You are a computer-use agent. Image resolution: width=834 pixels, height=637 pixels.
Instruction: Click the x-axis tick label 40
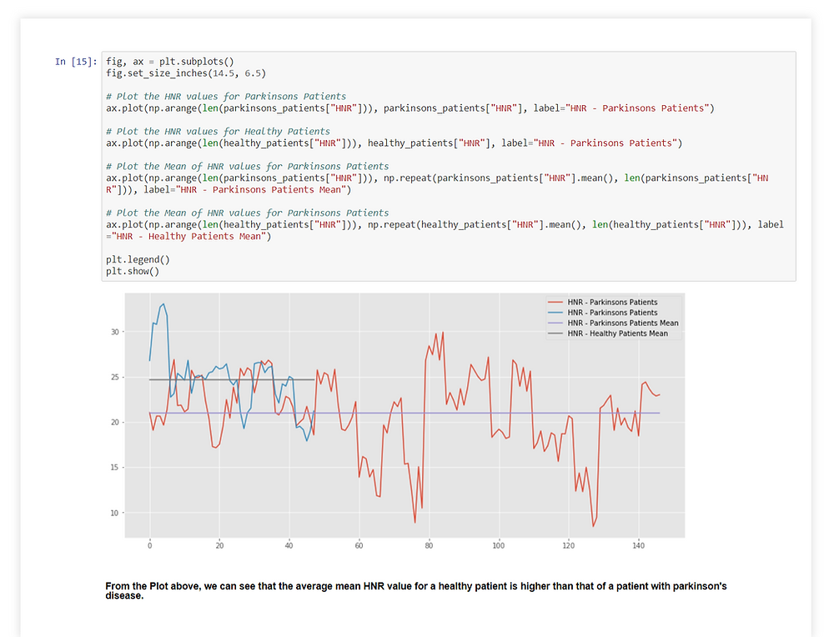coord(289,545)
